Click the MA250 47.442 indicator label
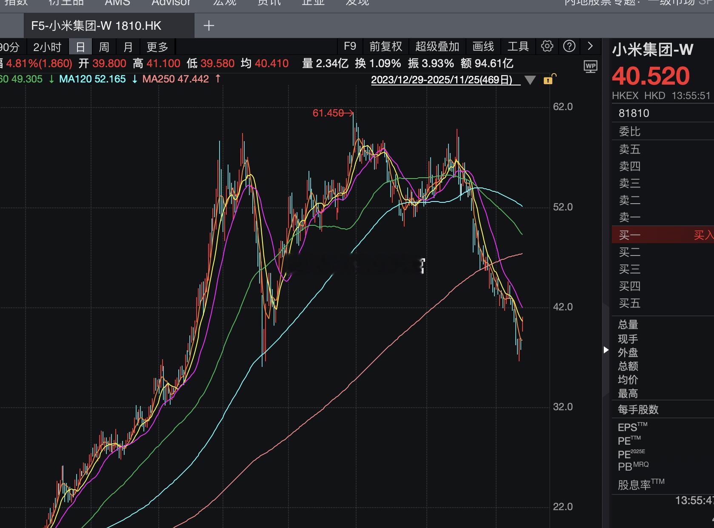The height and width of the screenshot is (528, 714). pyautogui.click(x=175, y=79)
